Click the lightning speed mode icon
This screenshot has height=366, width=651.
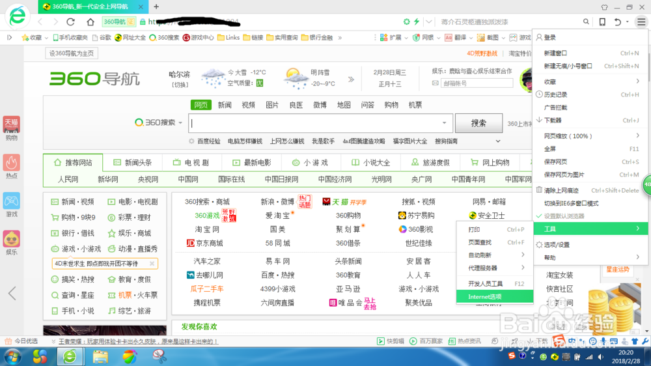pos(417,21)
